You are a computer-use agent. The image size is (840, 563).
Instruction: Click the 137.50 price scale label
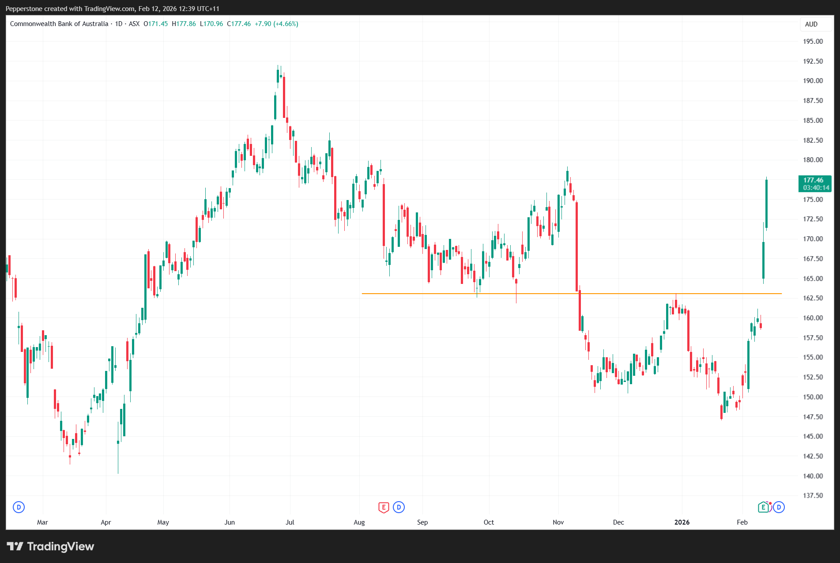tap(813, 495)
